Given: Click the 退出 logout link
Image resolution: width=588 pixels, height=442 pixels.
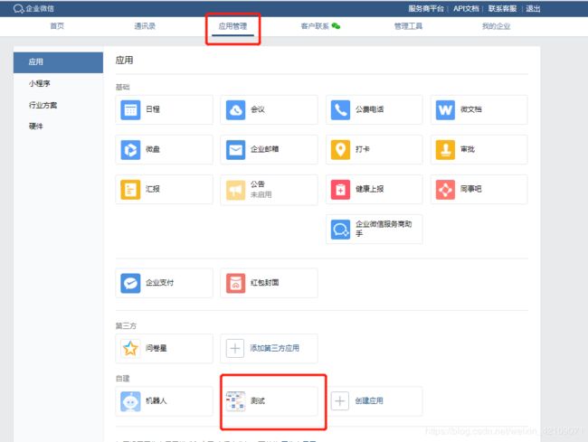Looking at the screenshot, I should tap(533, 8).
